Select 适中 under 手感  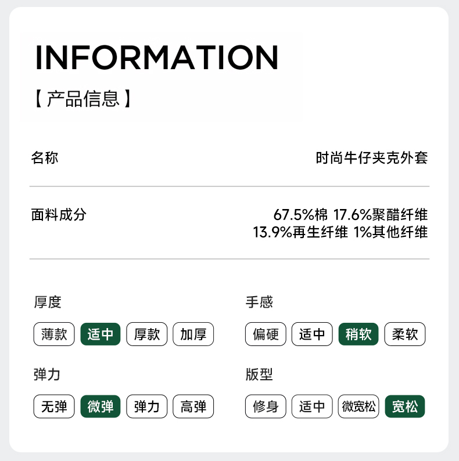coord(312,334)
